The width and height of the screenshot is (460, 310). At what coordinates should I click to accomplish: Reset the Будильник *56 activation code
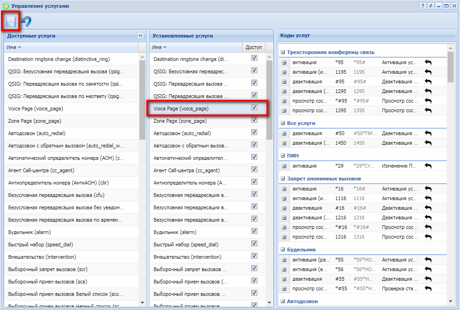(428, 269)
